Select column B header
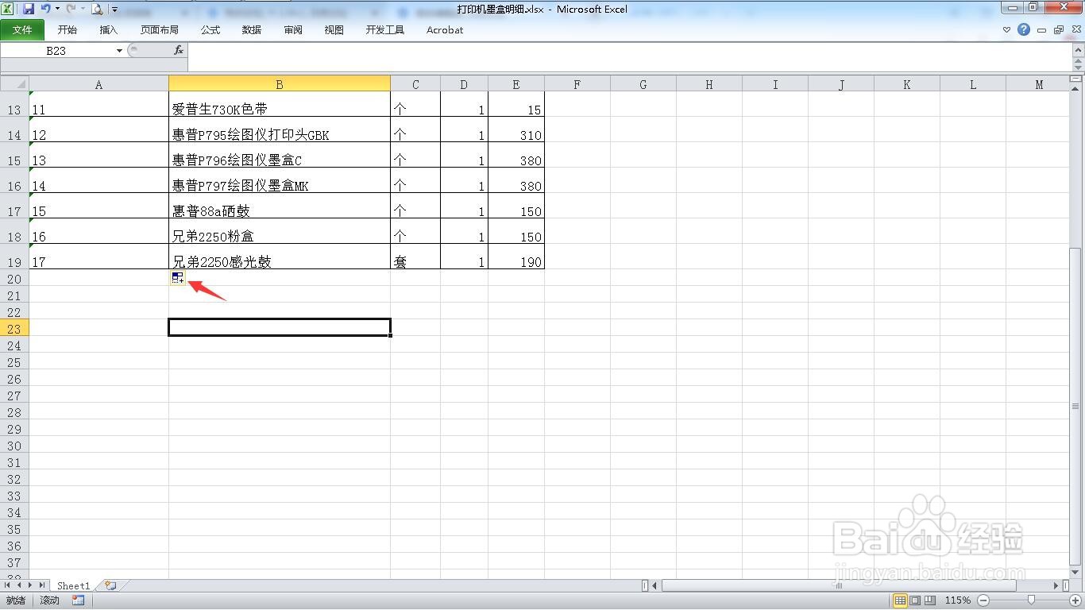Screen dimensions: 1085x610 pyautogui.click(x=279, y=84)
